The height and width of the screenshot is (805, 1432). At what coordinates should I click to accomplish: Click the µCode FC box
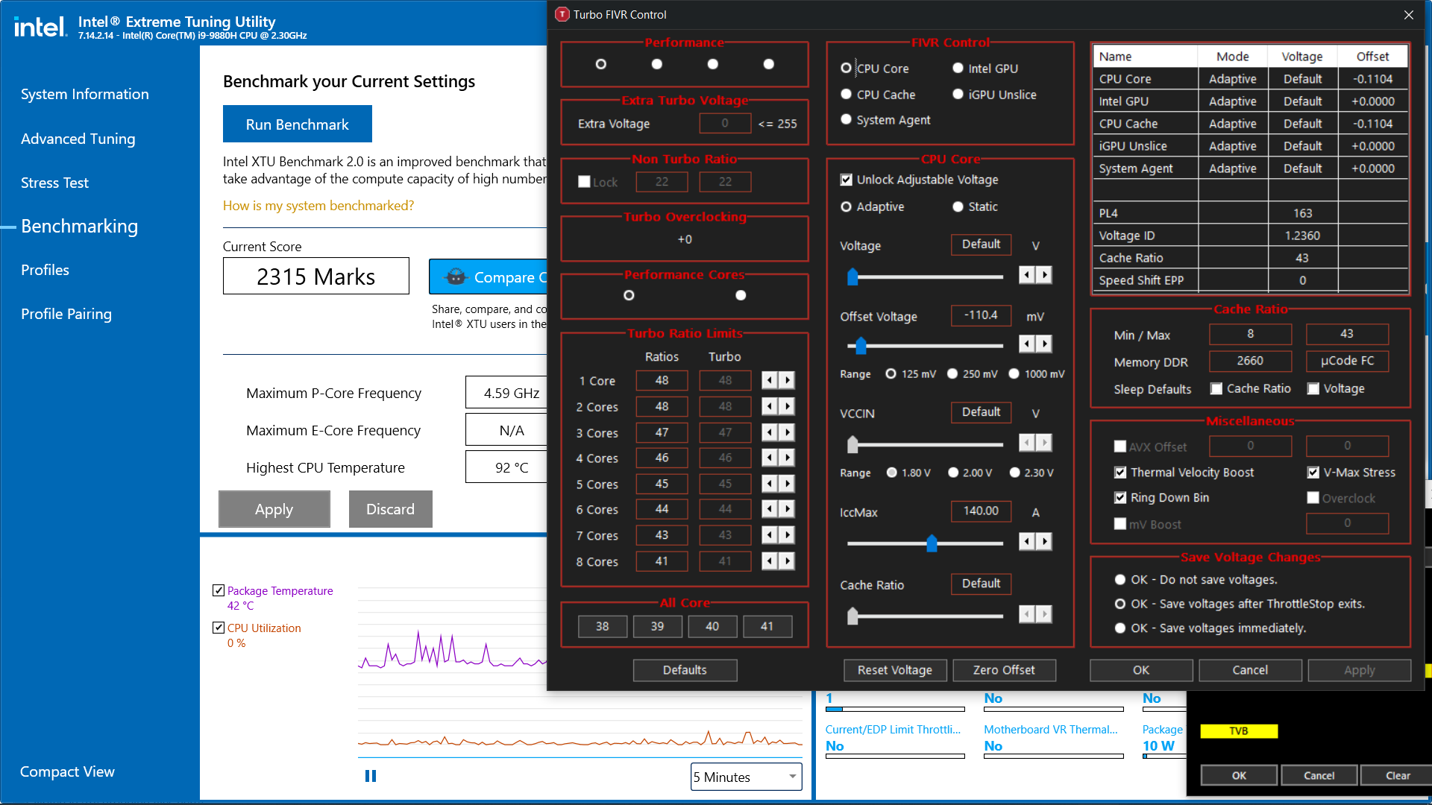click(x=1346, y=361)
